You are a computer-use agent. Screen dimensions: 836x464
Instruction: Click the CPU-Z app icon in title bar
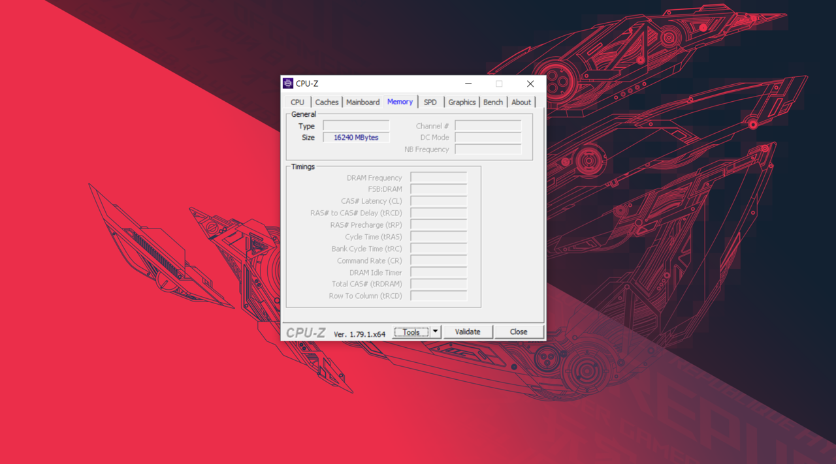(x=288, y=84)
